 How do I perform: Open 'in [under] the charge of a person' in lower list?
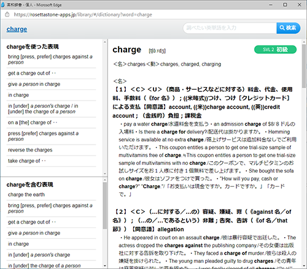coord(51,265)
